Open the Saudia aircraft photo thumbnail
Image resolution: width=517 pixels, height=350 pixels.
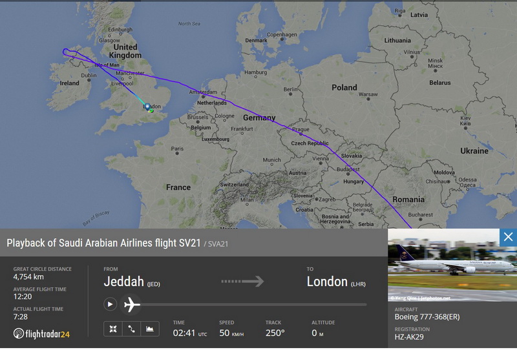pyautogui.click(x=452, y=265)
